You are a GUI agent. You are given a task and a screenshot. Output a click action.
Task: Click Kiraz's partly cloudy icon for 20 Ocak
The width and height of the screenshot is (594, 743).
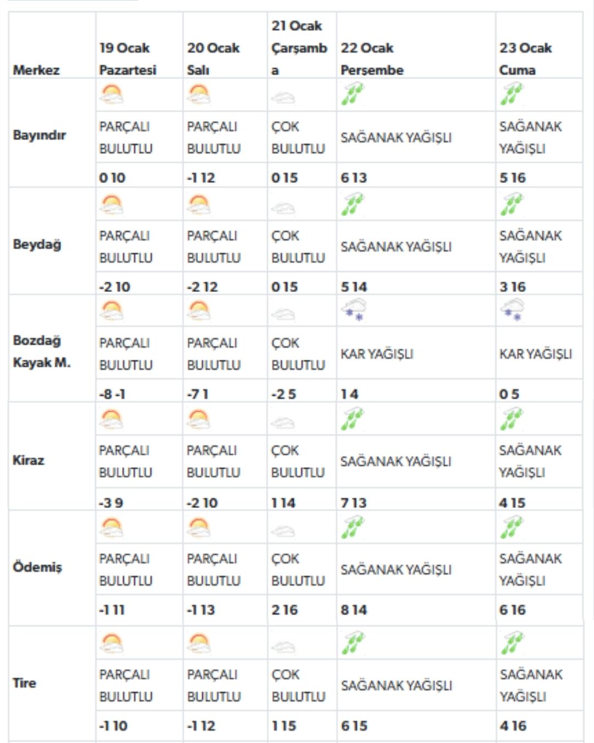(199, 419)
